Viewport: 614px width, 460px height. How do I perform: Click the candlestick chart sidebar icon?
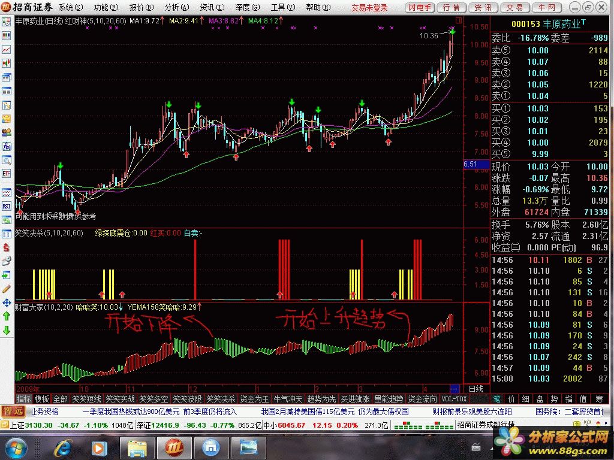(x=6, y=63)
